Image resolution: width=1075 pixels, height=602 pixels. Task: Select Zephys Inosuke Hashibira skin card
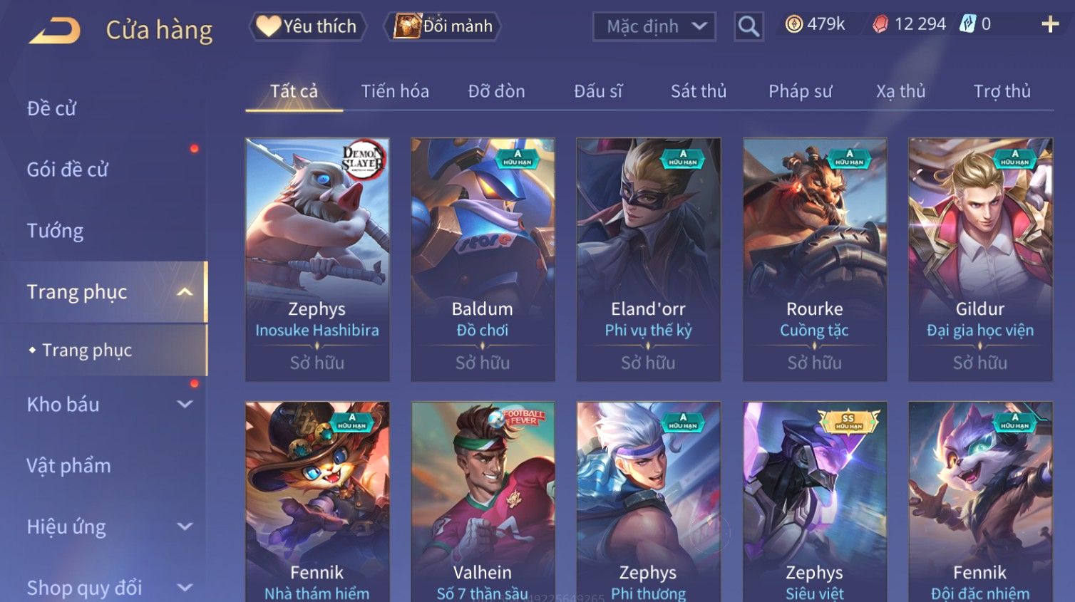[x=317, y=259]
